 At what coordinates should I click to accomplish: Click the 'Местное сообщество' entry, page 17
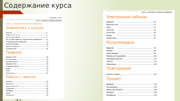27,46
